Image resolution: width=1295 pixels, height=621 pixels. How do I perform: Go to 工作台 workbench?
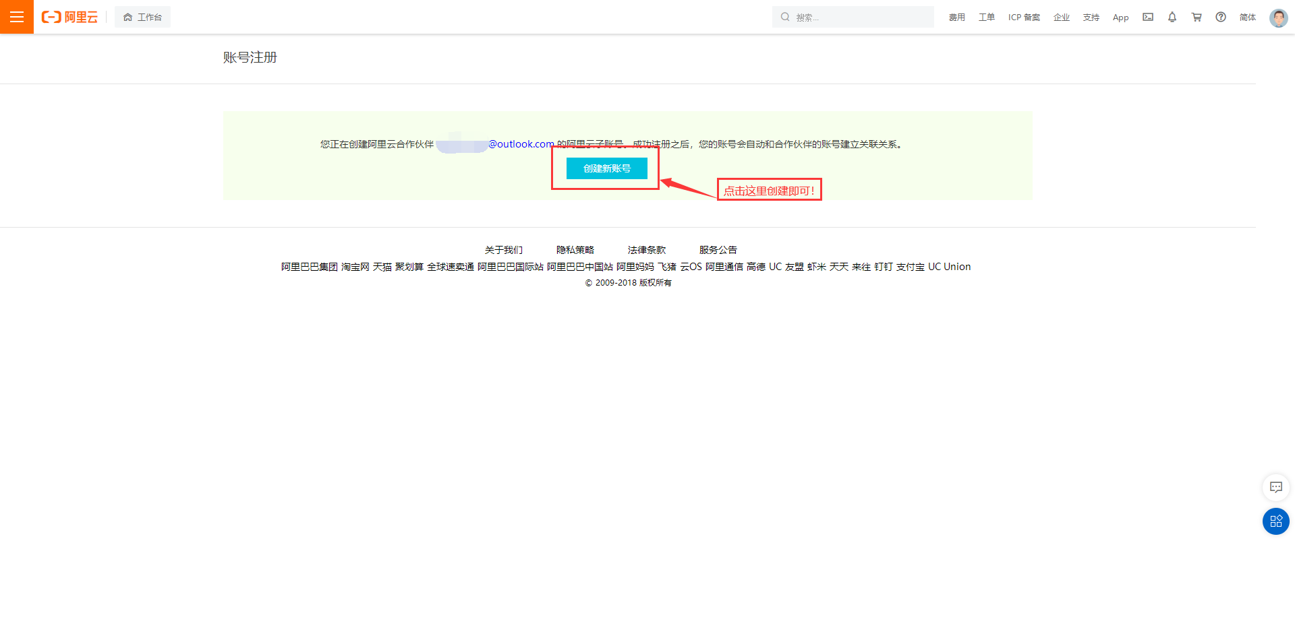[142, 17]
